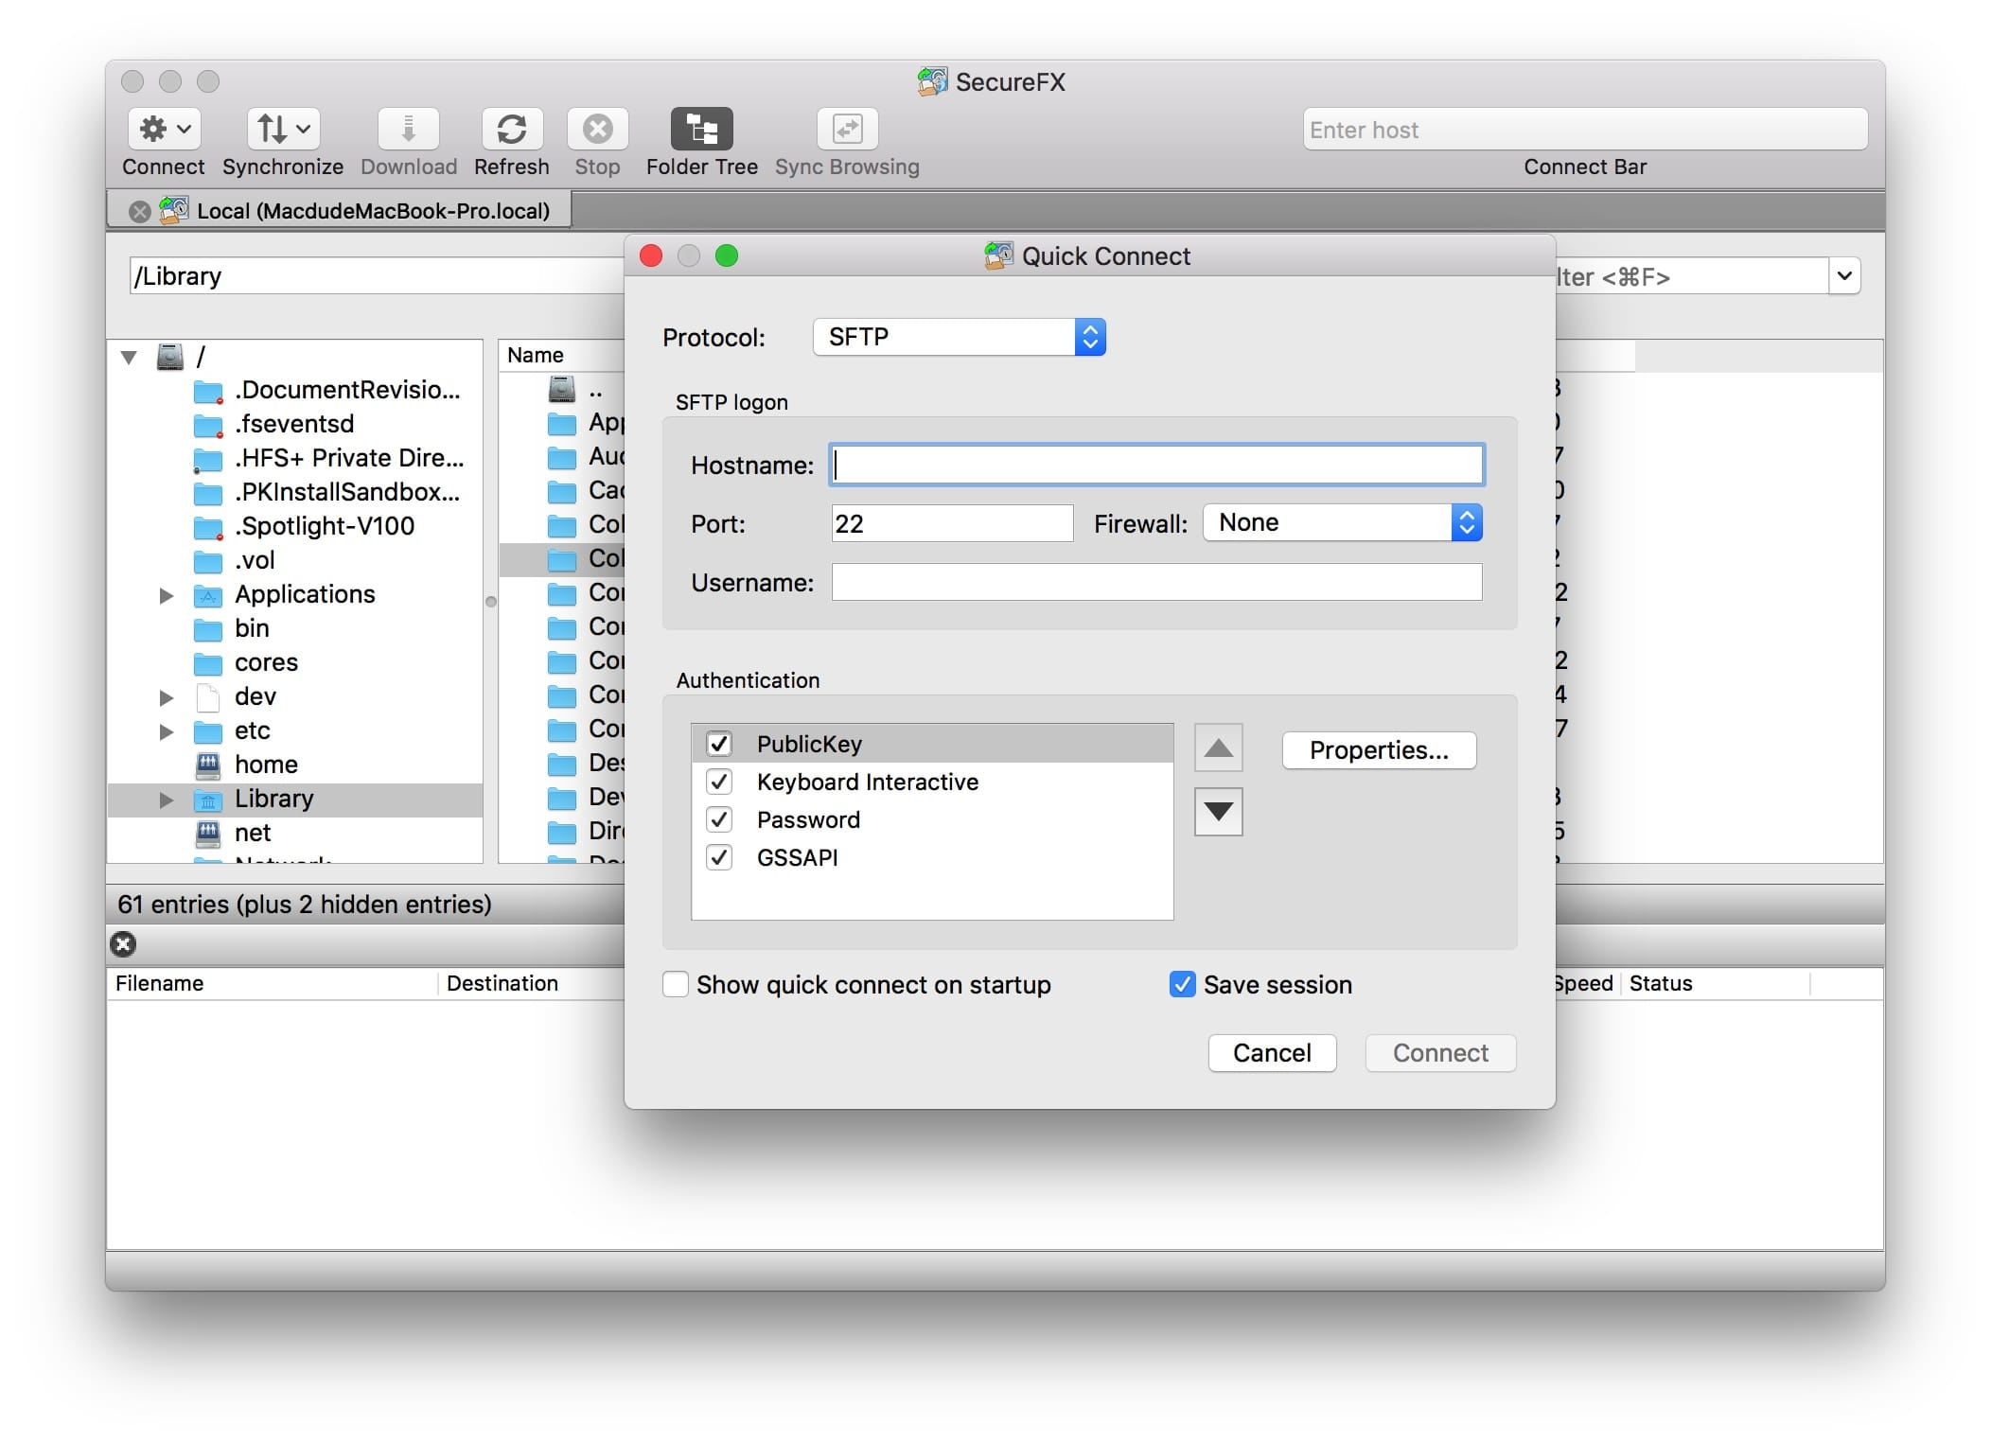Select the cores folder in tree
Viewport: 1991px width, 1442px height.
click(266, 662)
